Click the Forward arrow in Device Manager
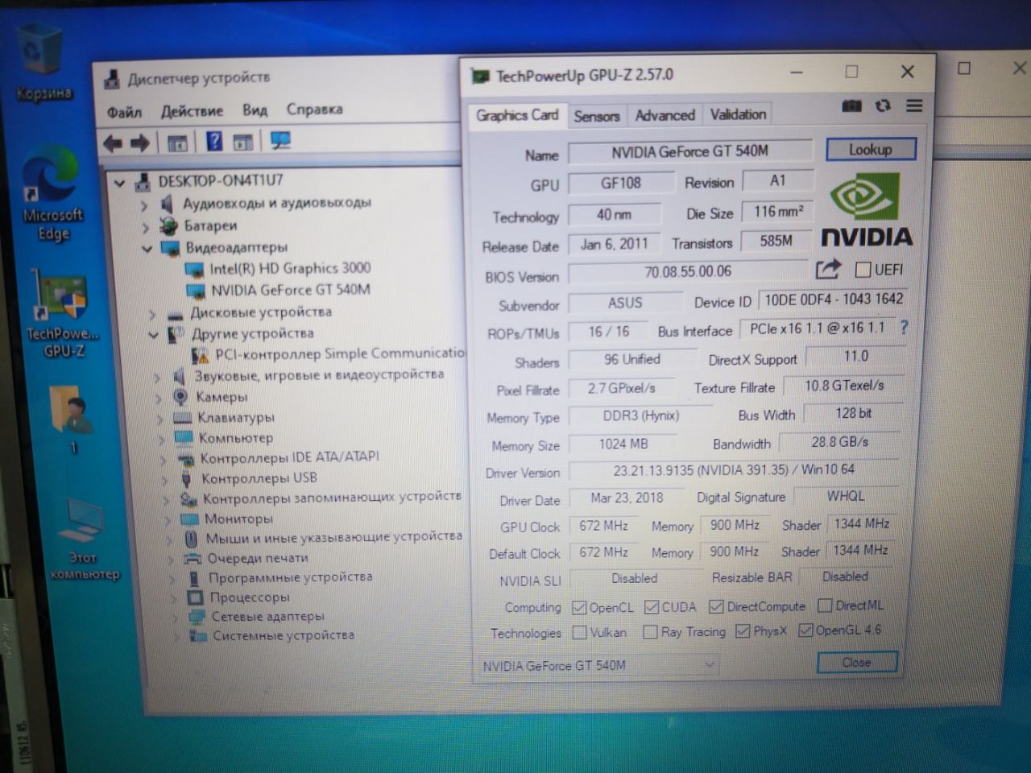 140,143
